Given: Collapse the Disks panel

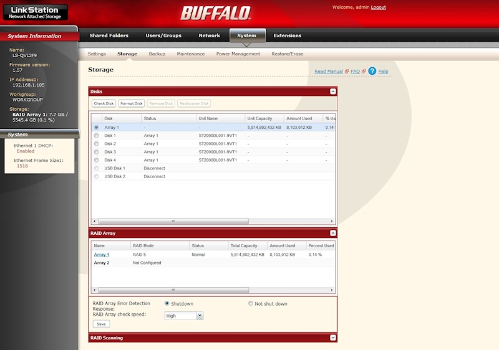Looking at the screenshot, I should pos(333,91).
